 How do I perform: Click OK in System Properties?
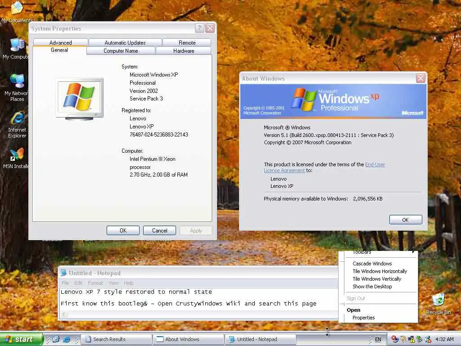[123, 230]
